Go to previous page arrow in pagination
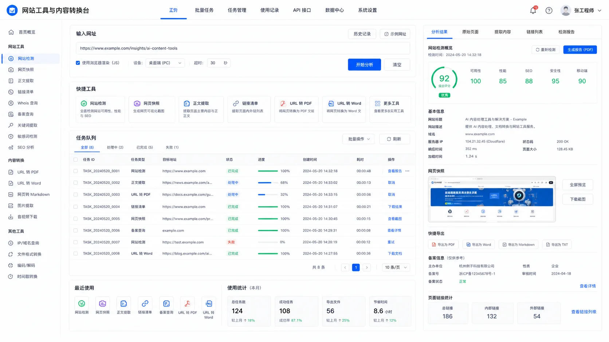Image resolution: width=609 pixels, height=342 pixels. click(x=345, y=267)
